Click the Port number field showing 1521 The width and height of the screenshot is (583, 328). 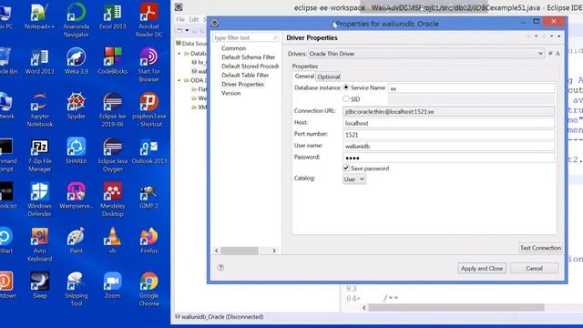point(448,135)
